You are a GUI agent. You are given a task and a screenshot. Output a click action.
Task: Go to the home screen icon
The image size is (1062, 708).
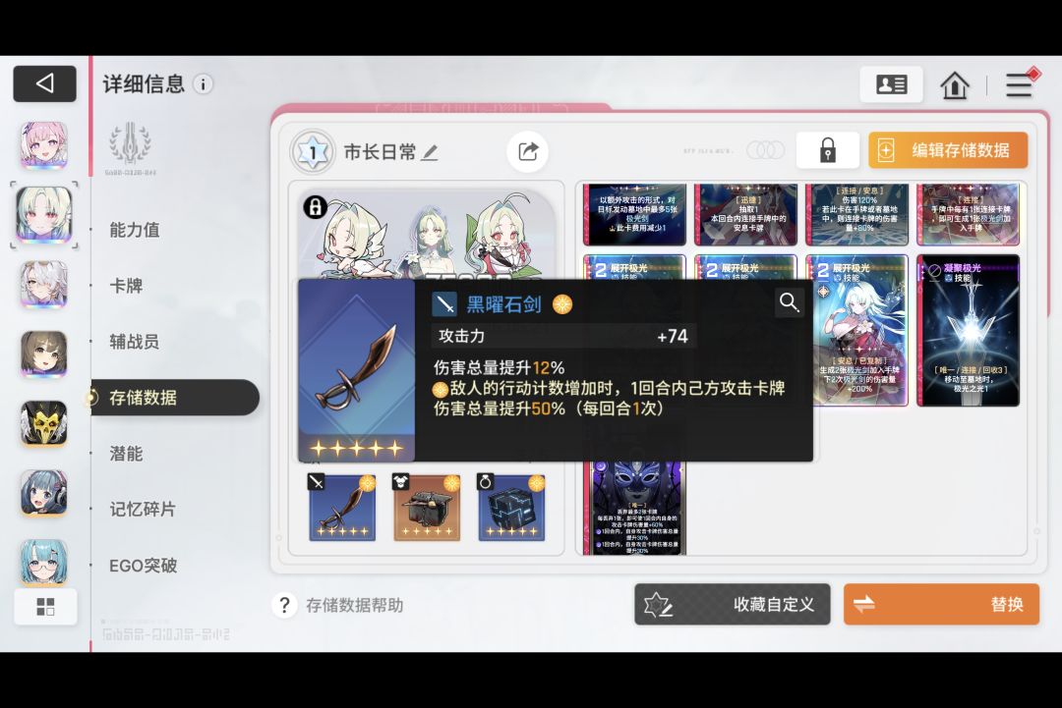coord(954,85)
